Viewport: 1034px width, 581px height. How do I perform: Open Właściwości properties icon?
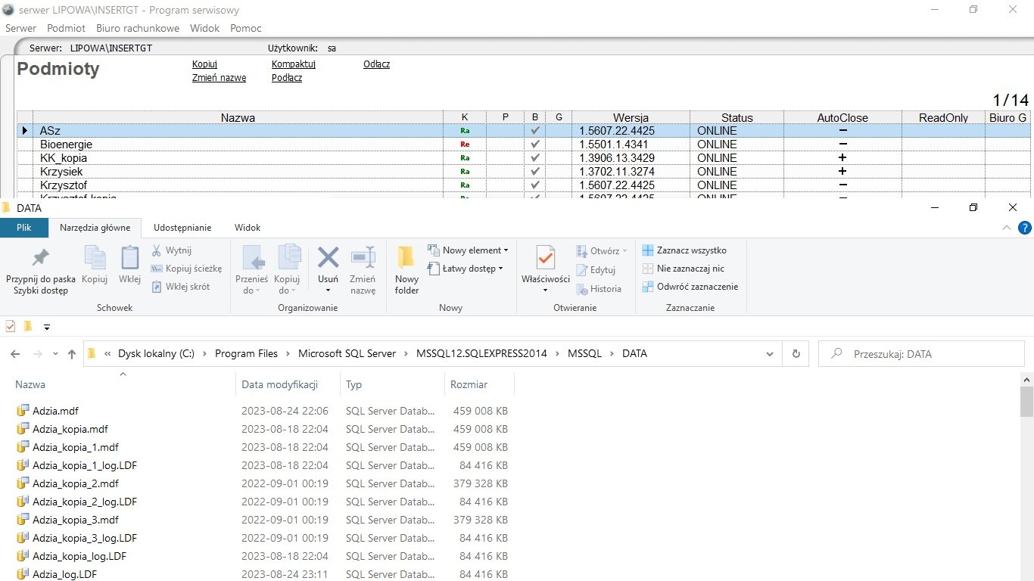tap(545, 259)
